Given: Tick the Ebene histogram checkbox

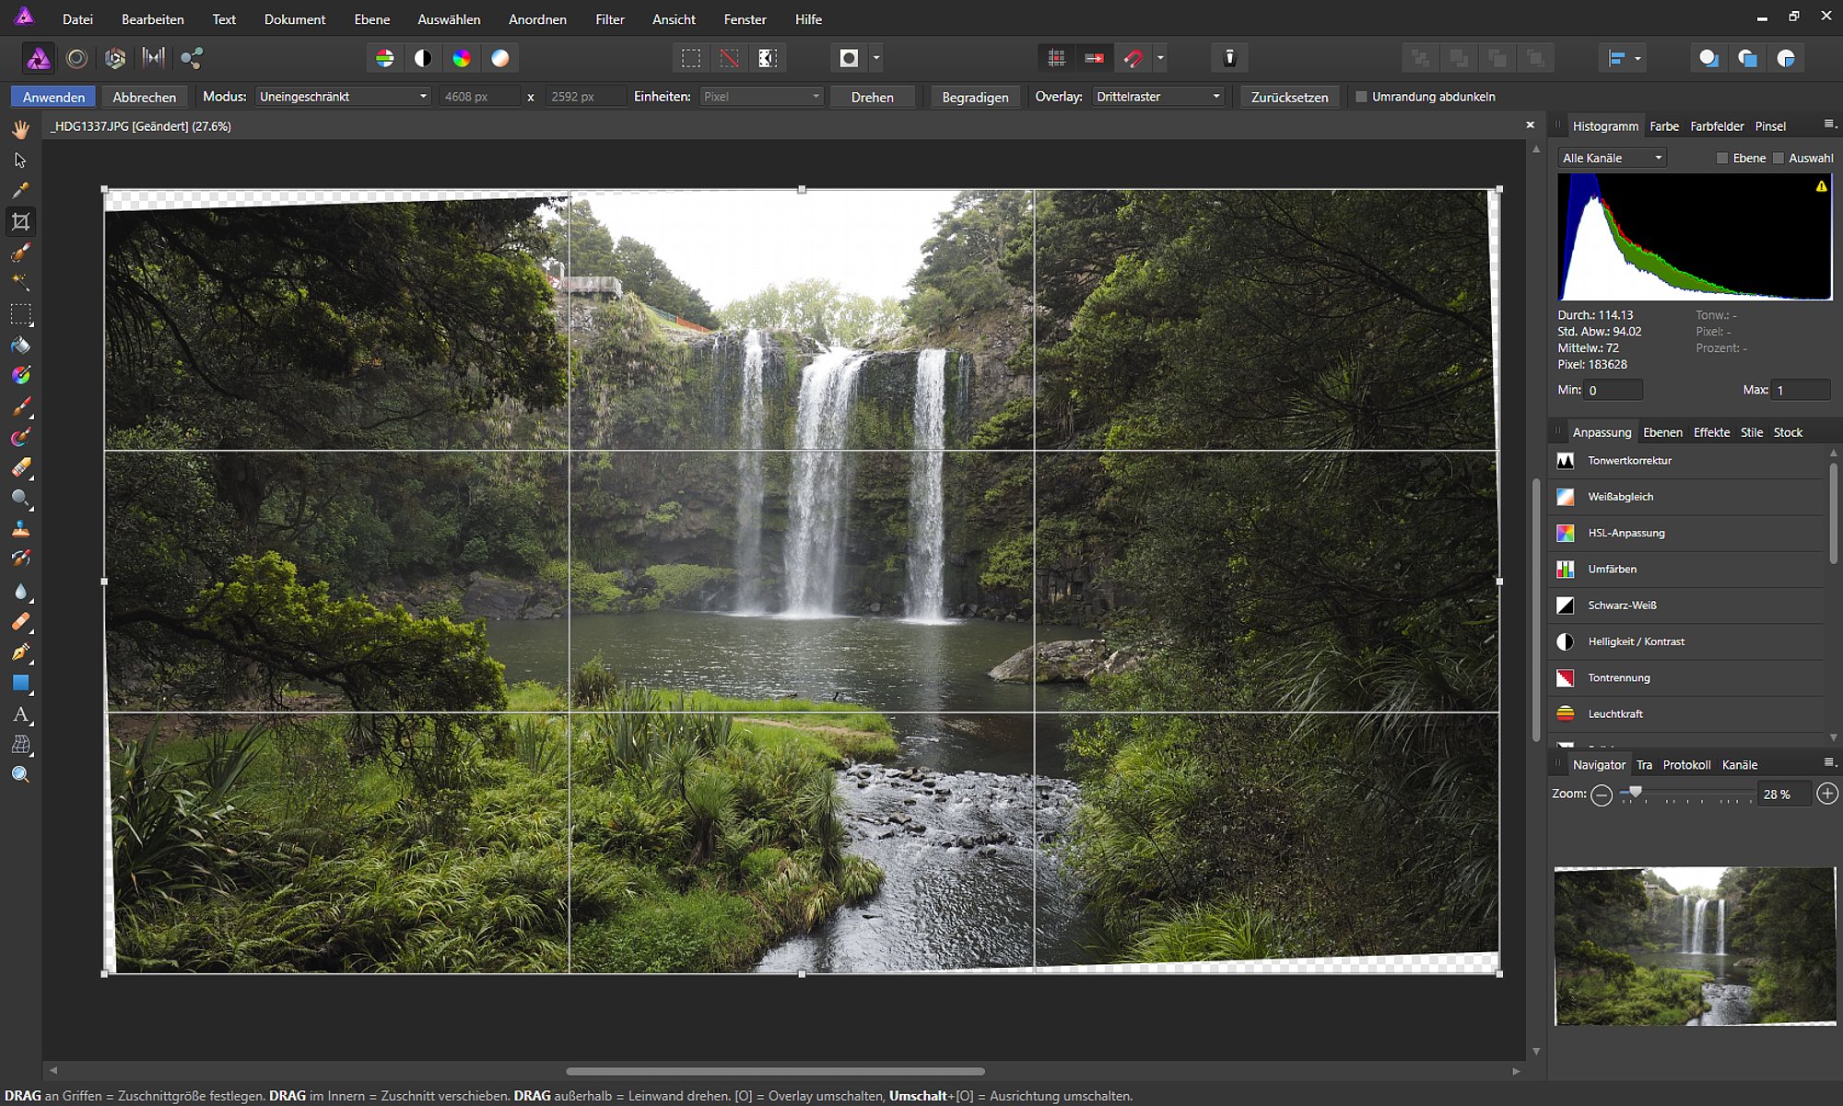Looking at the screenshot, I should (1721, 159).
